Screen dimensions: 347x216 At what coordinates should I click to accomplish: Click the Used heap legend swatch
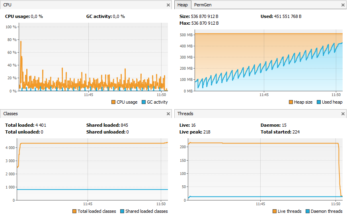319,102
